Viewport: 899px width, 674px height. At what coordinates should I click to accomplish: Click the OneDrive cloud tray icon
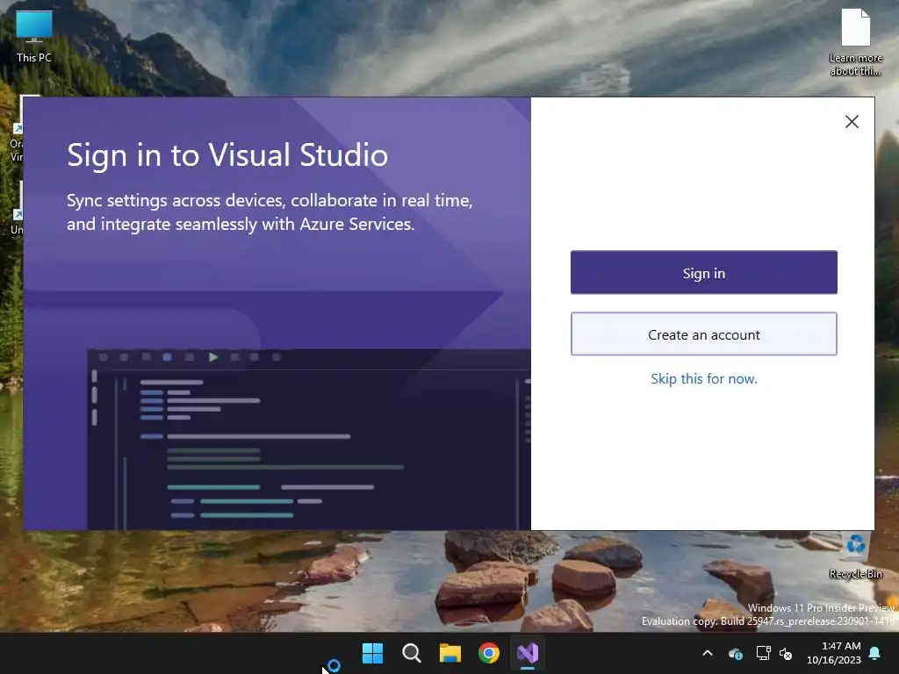[x=736, y=653]
